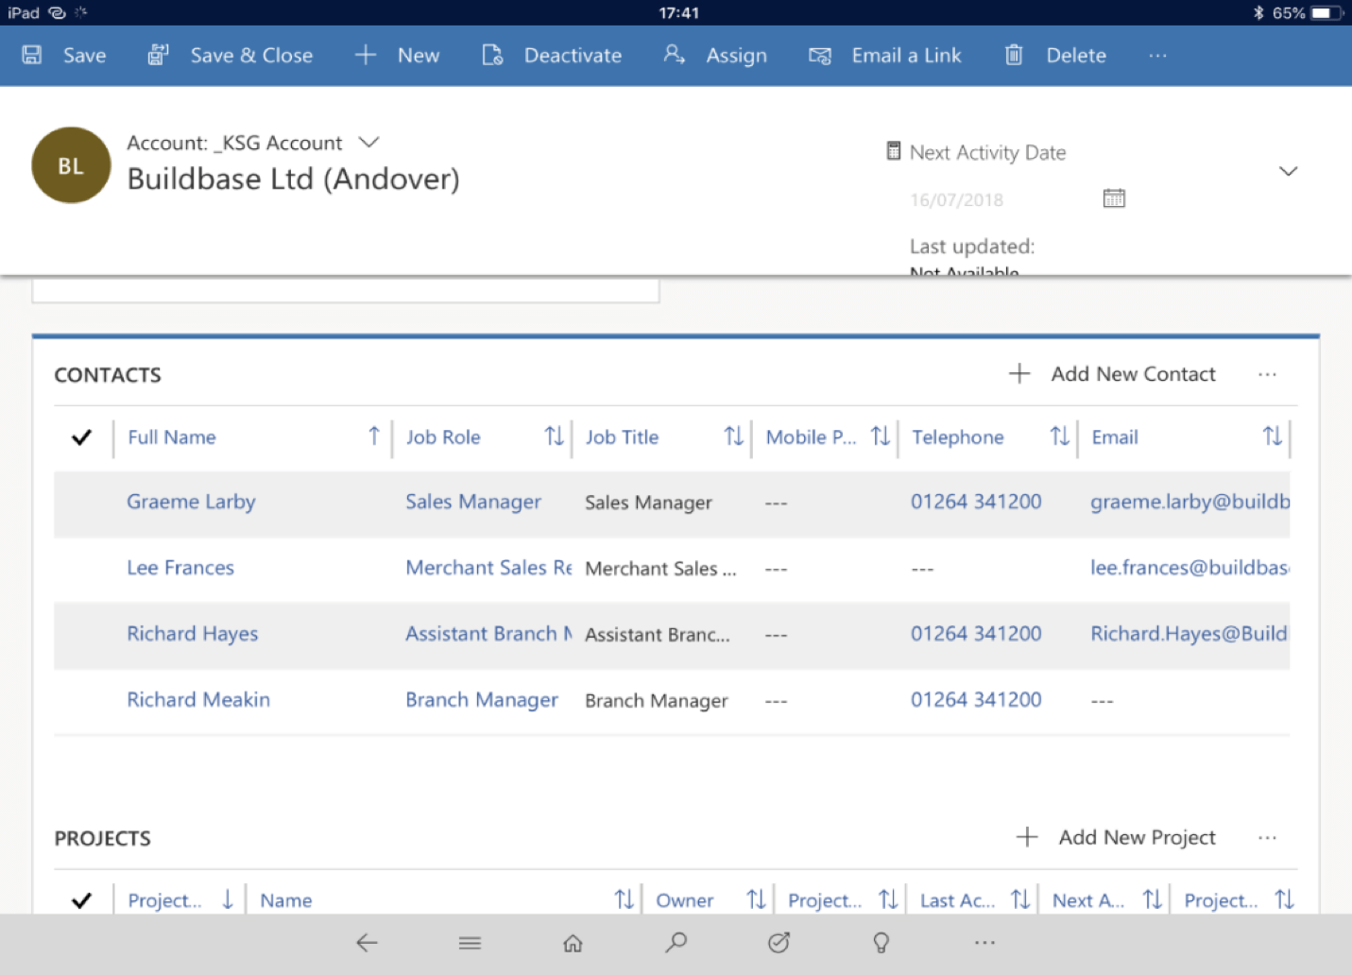
Task: Click New command label
Action: 419,56
